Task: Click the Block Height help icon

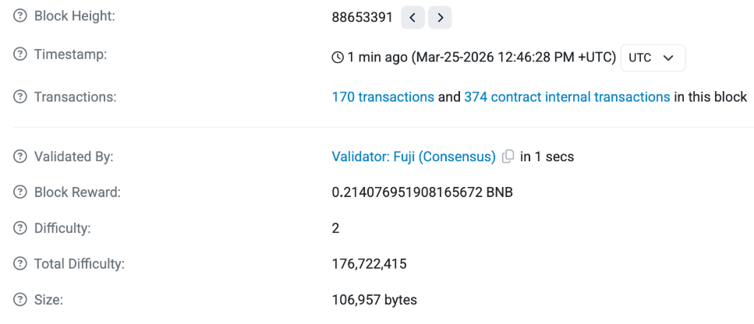Action: 20,16
